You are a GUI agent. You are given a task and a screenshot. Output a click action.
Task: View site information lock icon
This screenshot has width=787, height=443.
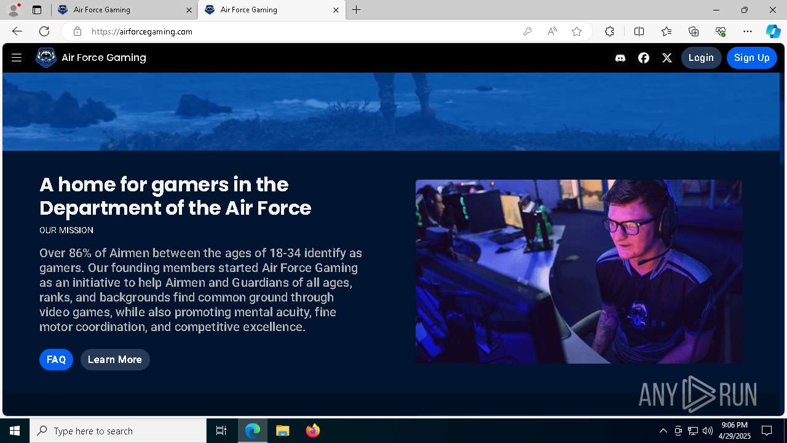[77, 31]
